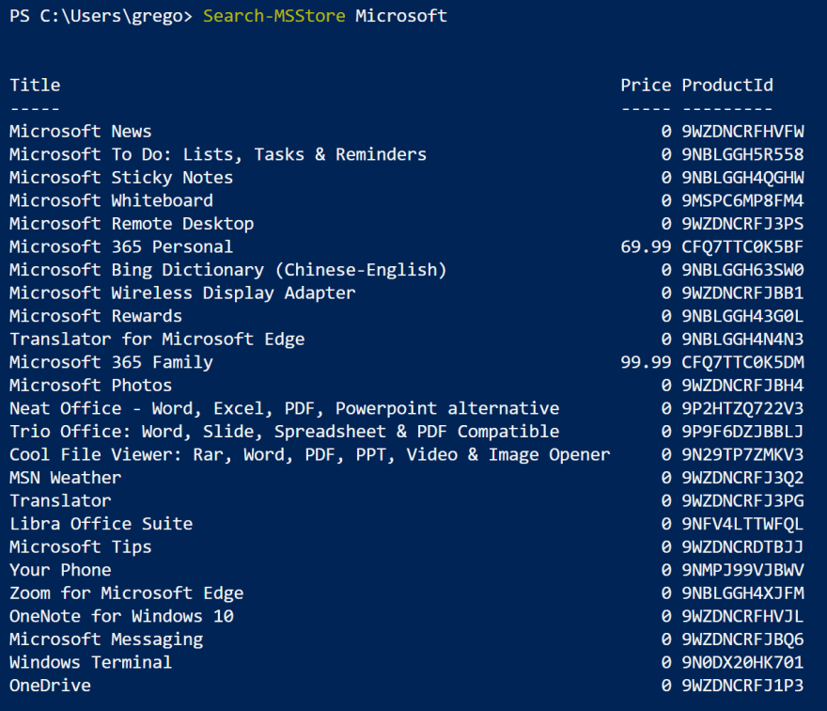
Task: Click product ID 9NBLGGH4QGHW
Action: point(743,178)
